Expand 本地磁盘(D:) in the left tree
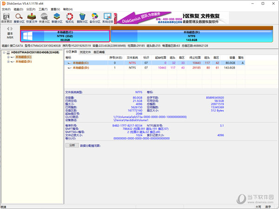Image resolution: width=279 pixels, height=209 pixels. pos(8,61)
